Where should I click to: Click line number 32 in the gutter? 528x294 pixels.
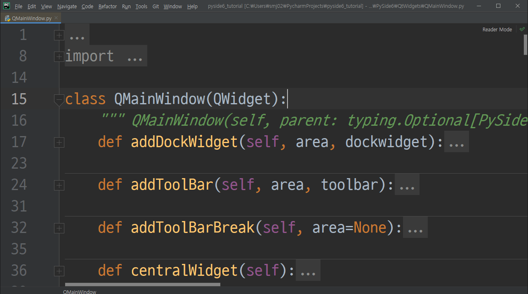click(x=19, y=228)
